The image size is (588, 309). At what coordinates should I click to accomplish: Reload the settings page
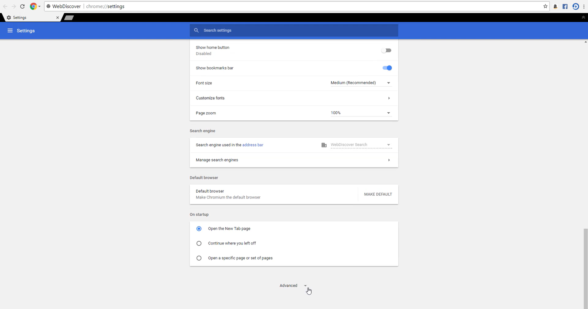tap(22, 7)
